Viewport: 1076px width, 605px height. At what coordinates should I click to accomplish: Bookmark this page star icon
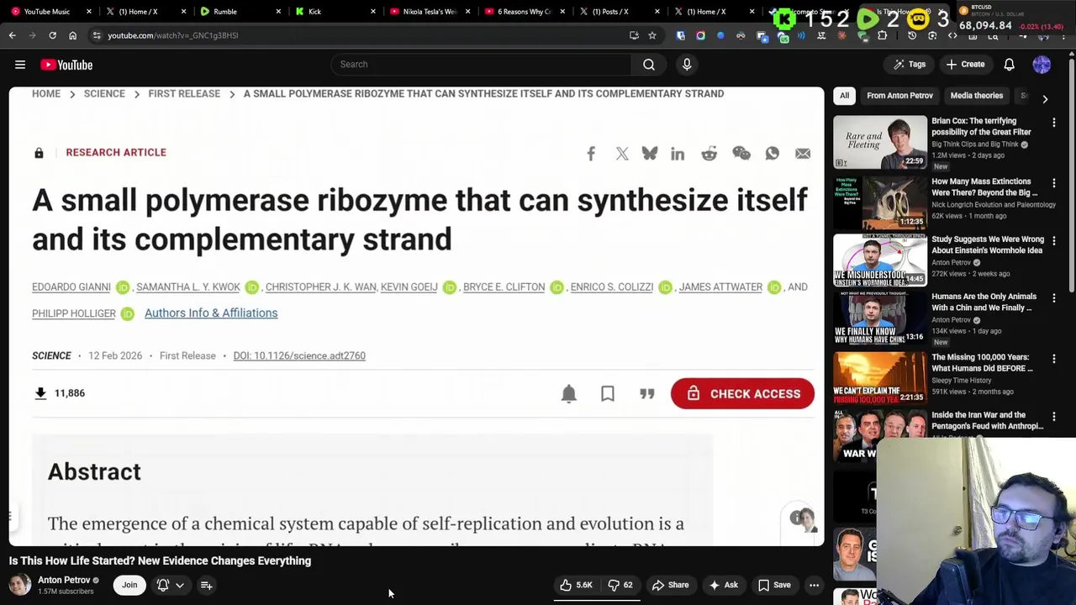[651, 35]
